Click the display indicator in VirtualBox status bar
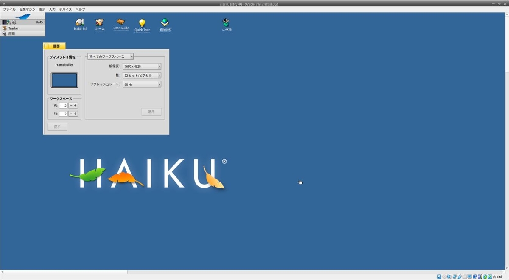This screenshot has width=509, height=280. coord(470,277)
